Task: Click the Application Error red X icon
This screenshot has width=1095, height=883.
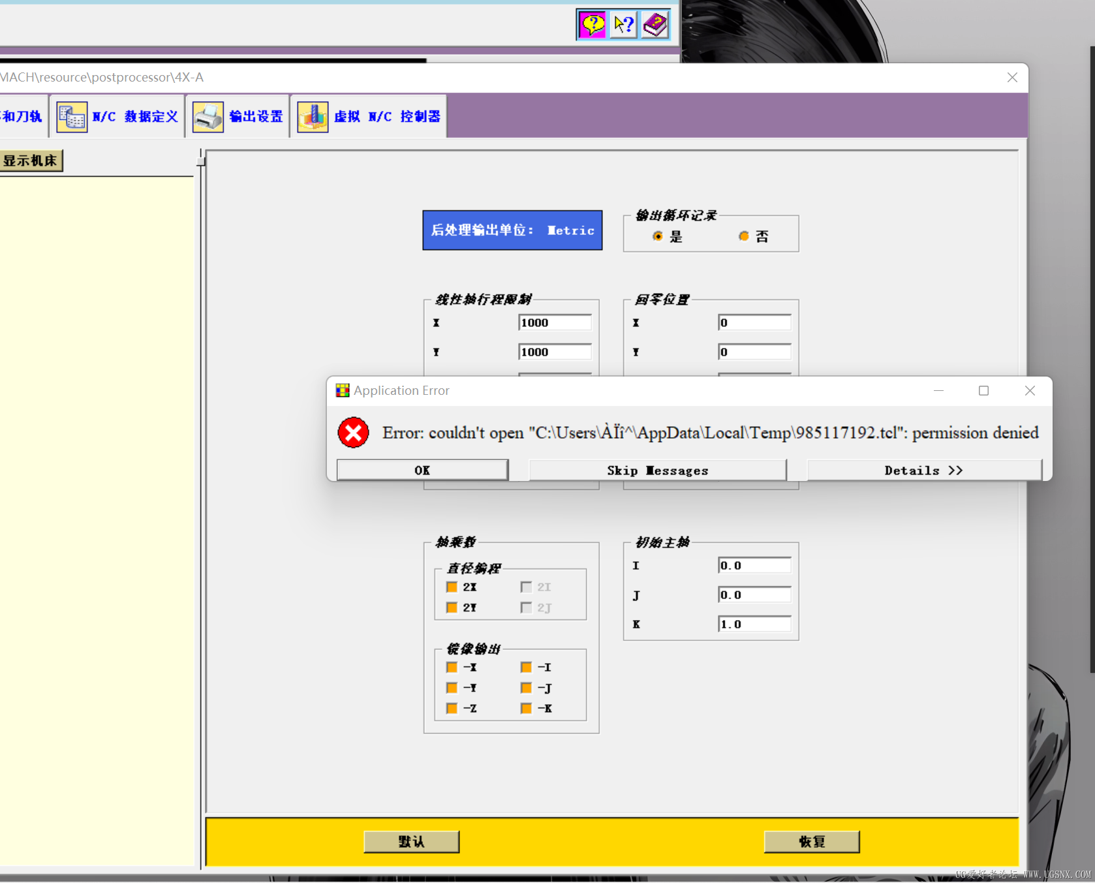Action: tap(354, 433)
